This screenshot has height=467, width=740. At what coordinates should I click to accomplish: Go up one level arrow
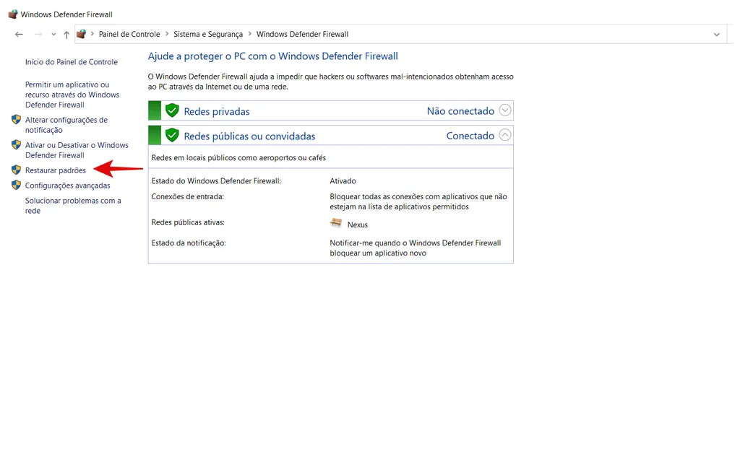coord(66,35)
